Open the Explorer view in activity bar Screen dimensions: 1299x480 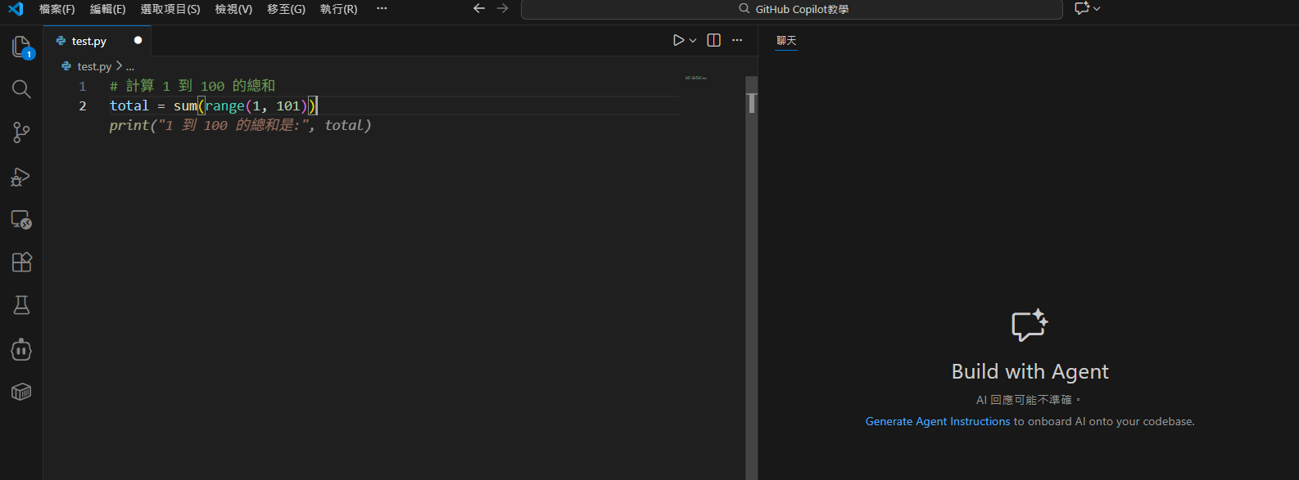click(21, 47)
